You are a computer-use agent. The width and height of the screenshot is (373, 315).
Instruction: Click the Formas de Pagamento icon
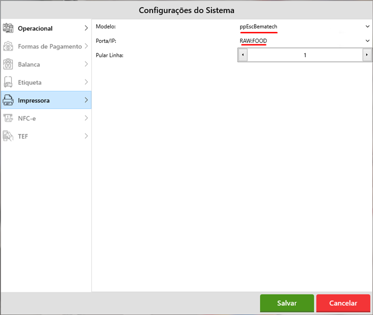8,46
